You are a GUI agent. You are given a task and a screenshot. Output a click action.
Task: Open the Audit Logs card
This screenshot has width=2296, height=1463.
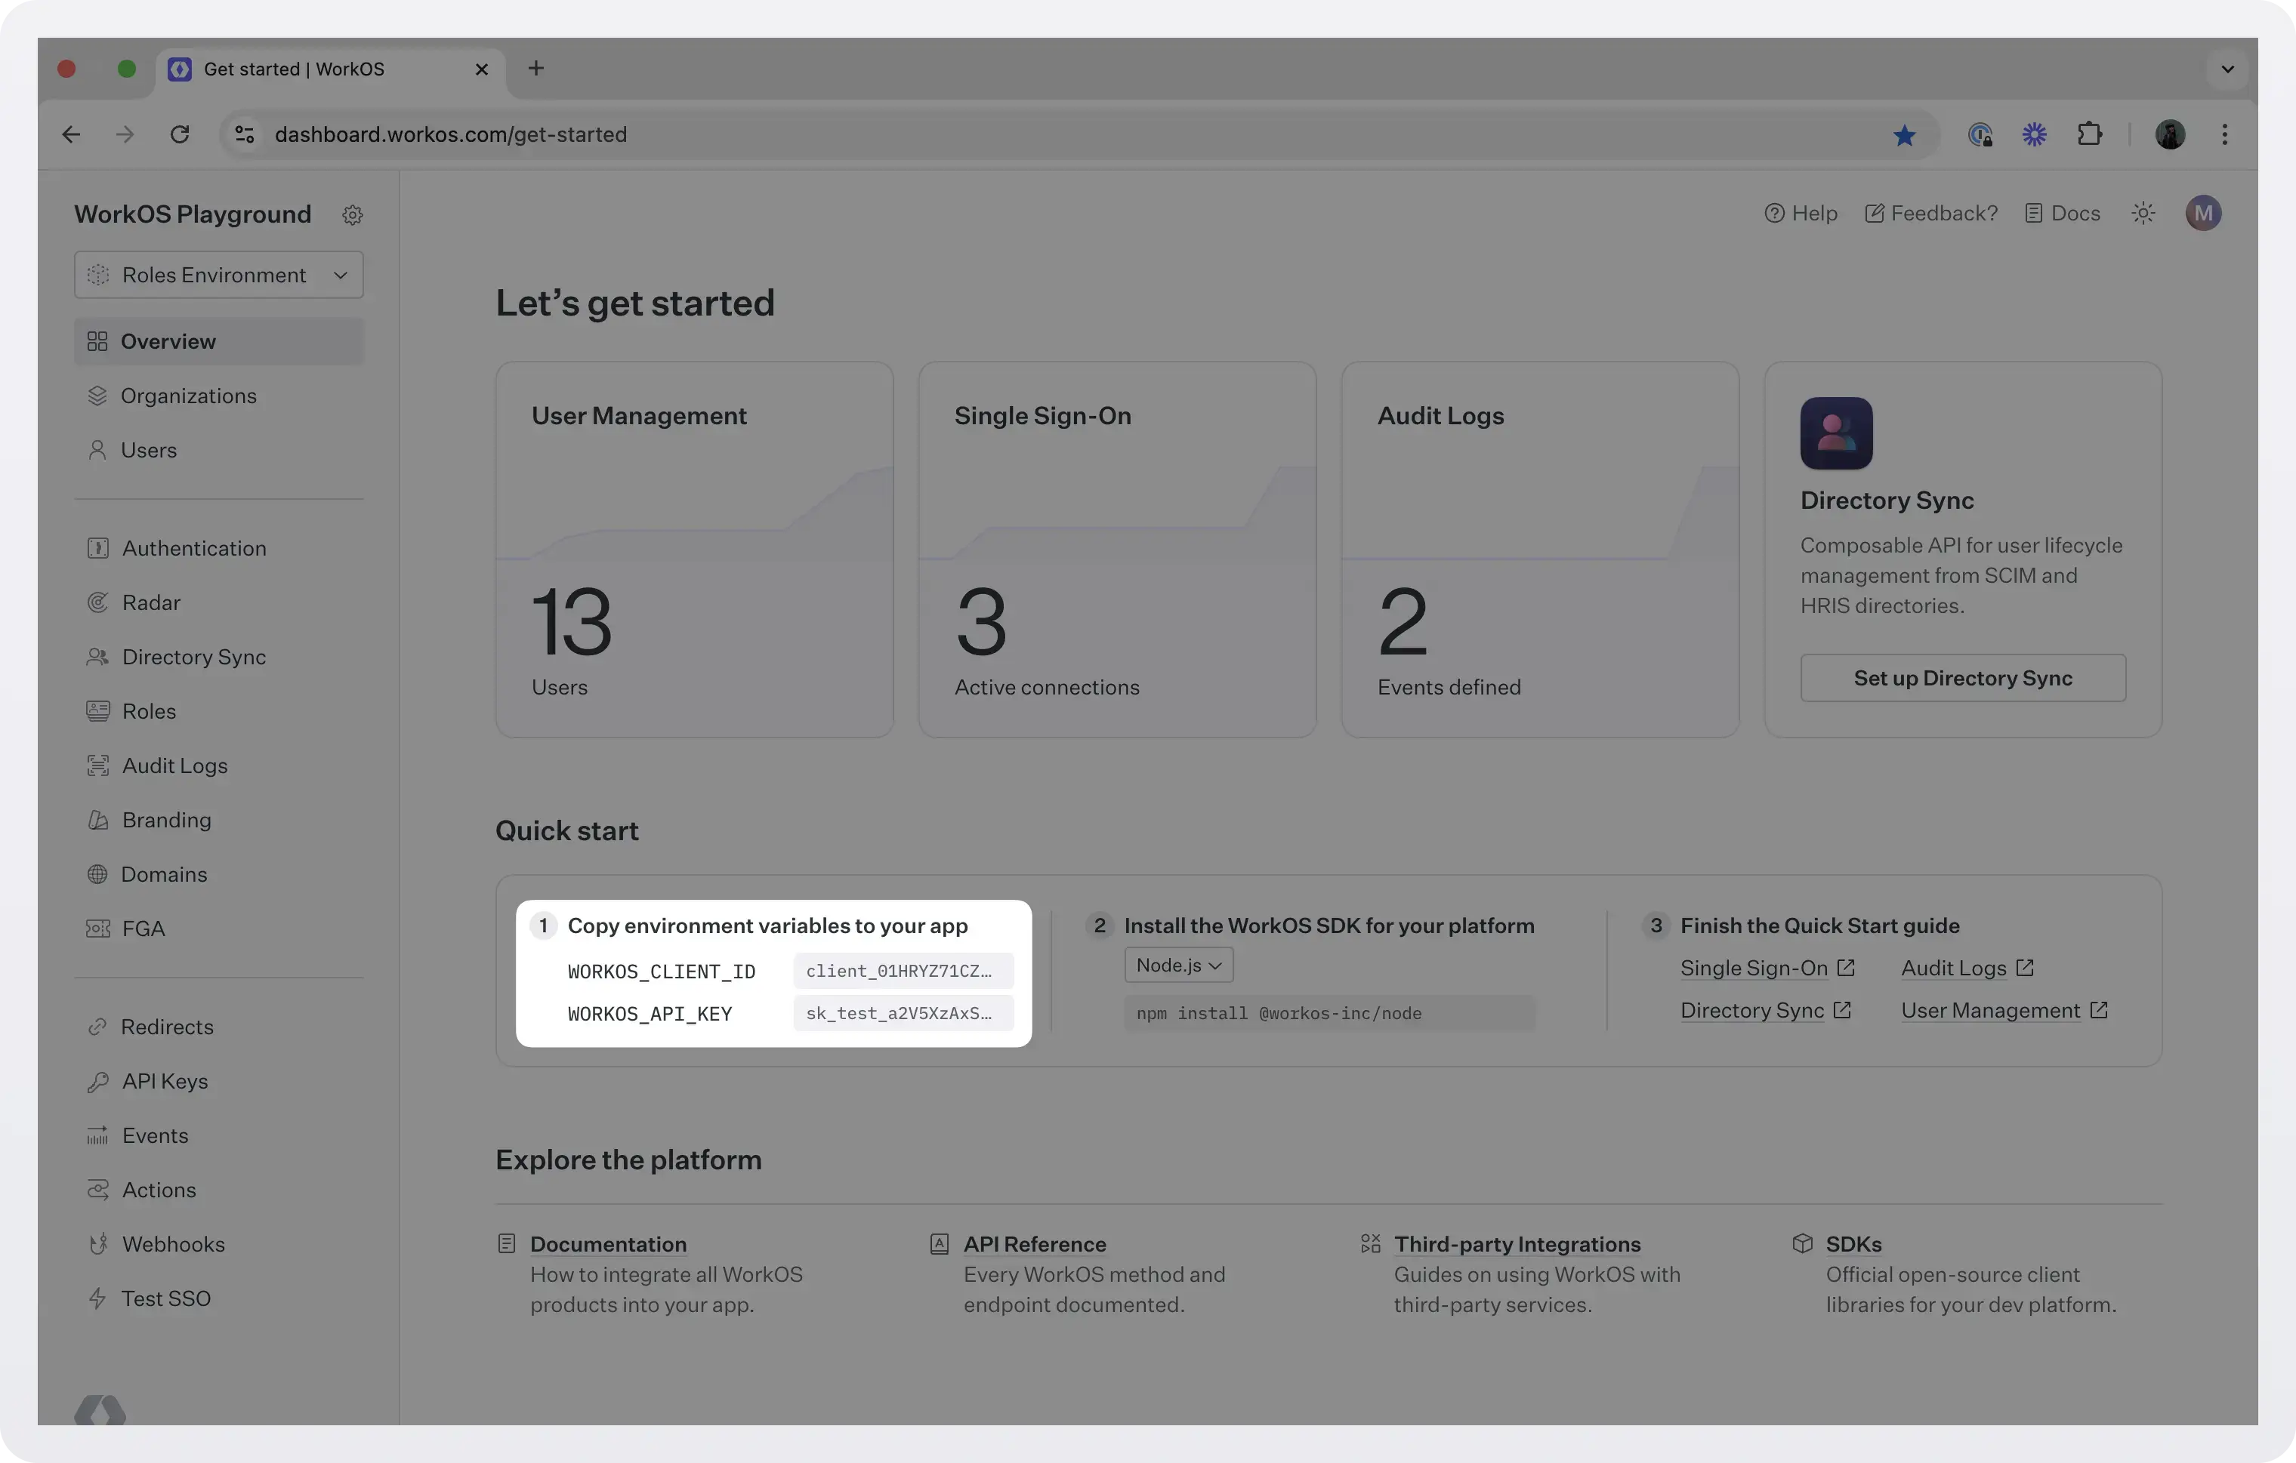pos(1540,549)
